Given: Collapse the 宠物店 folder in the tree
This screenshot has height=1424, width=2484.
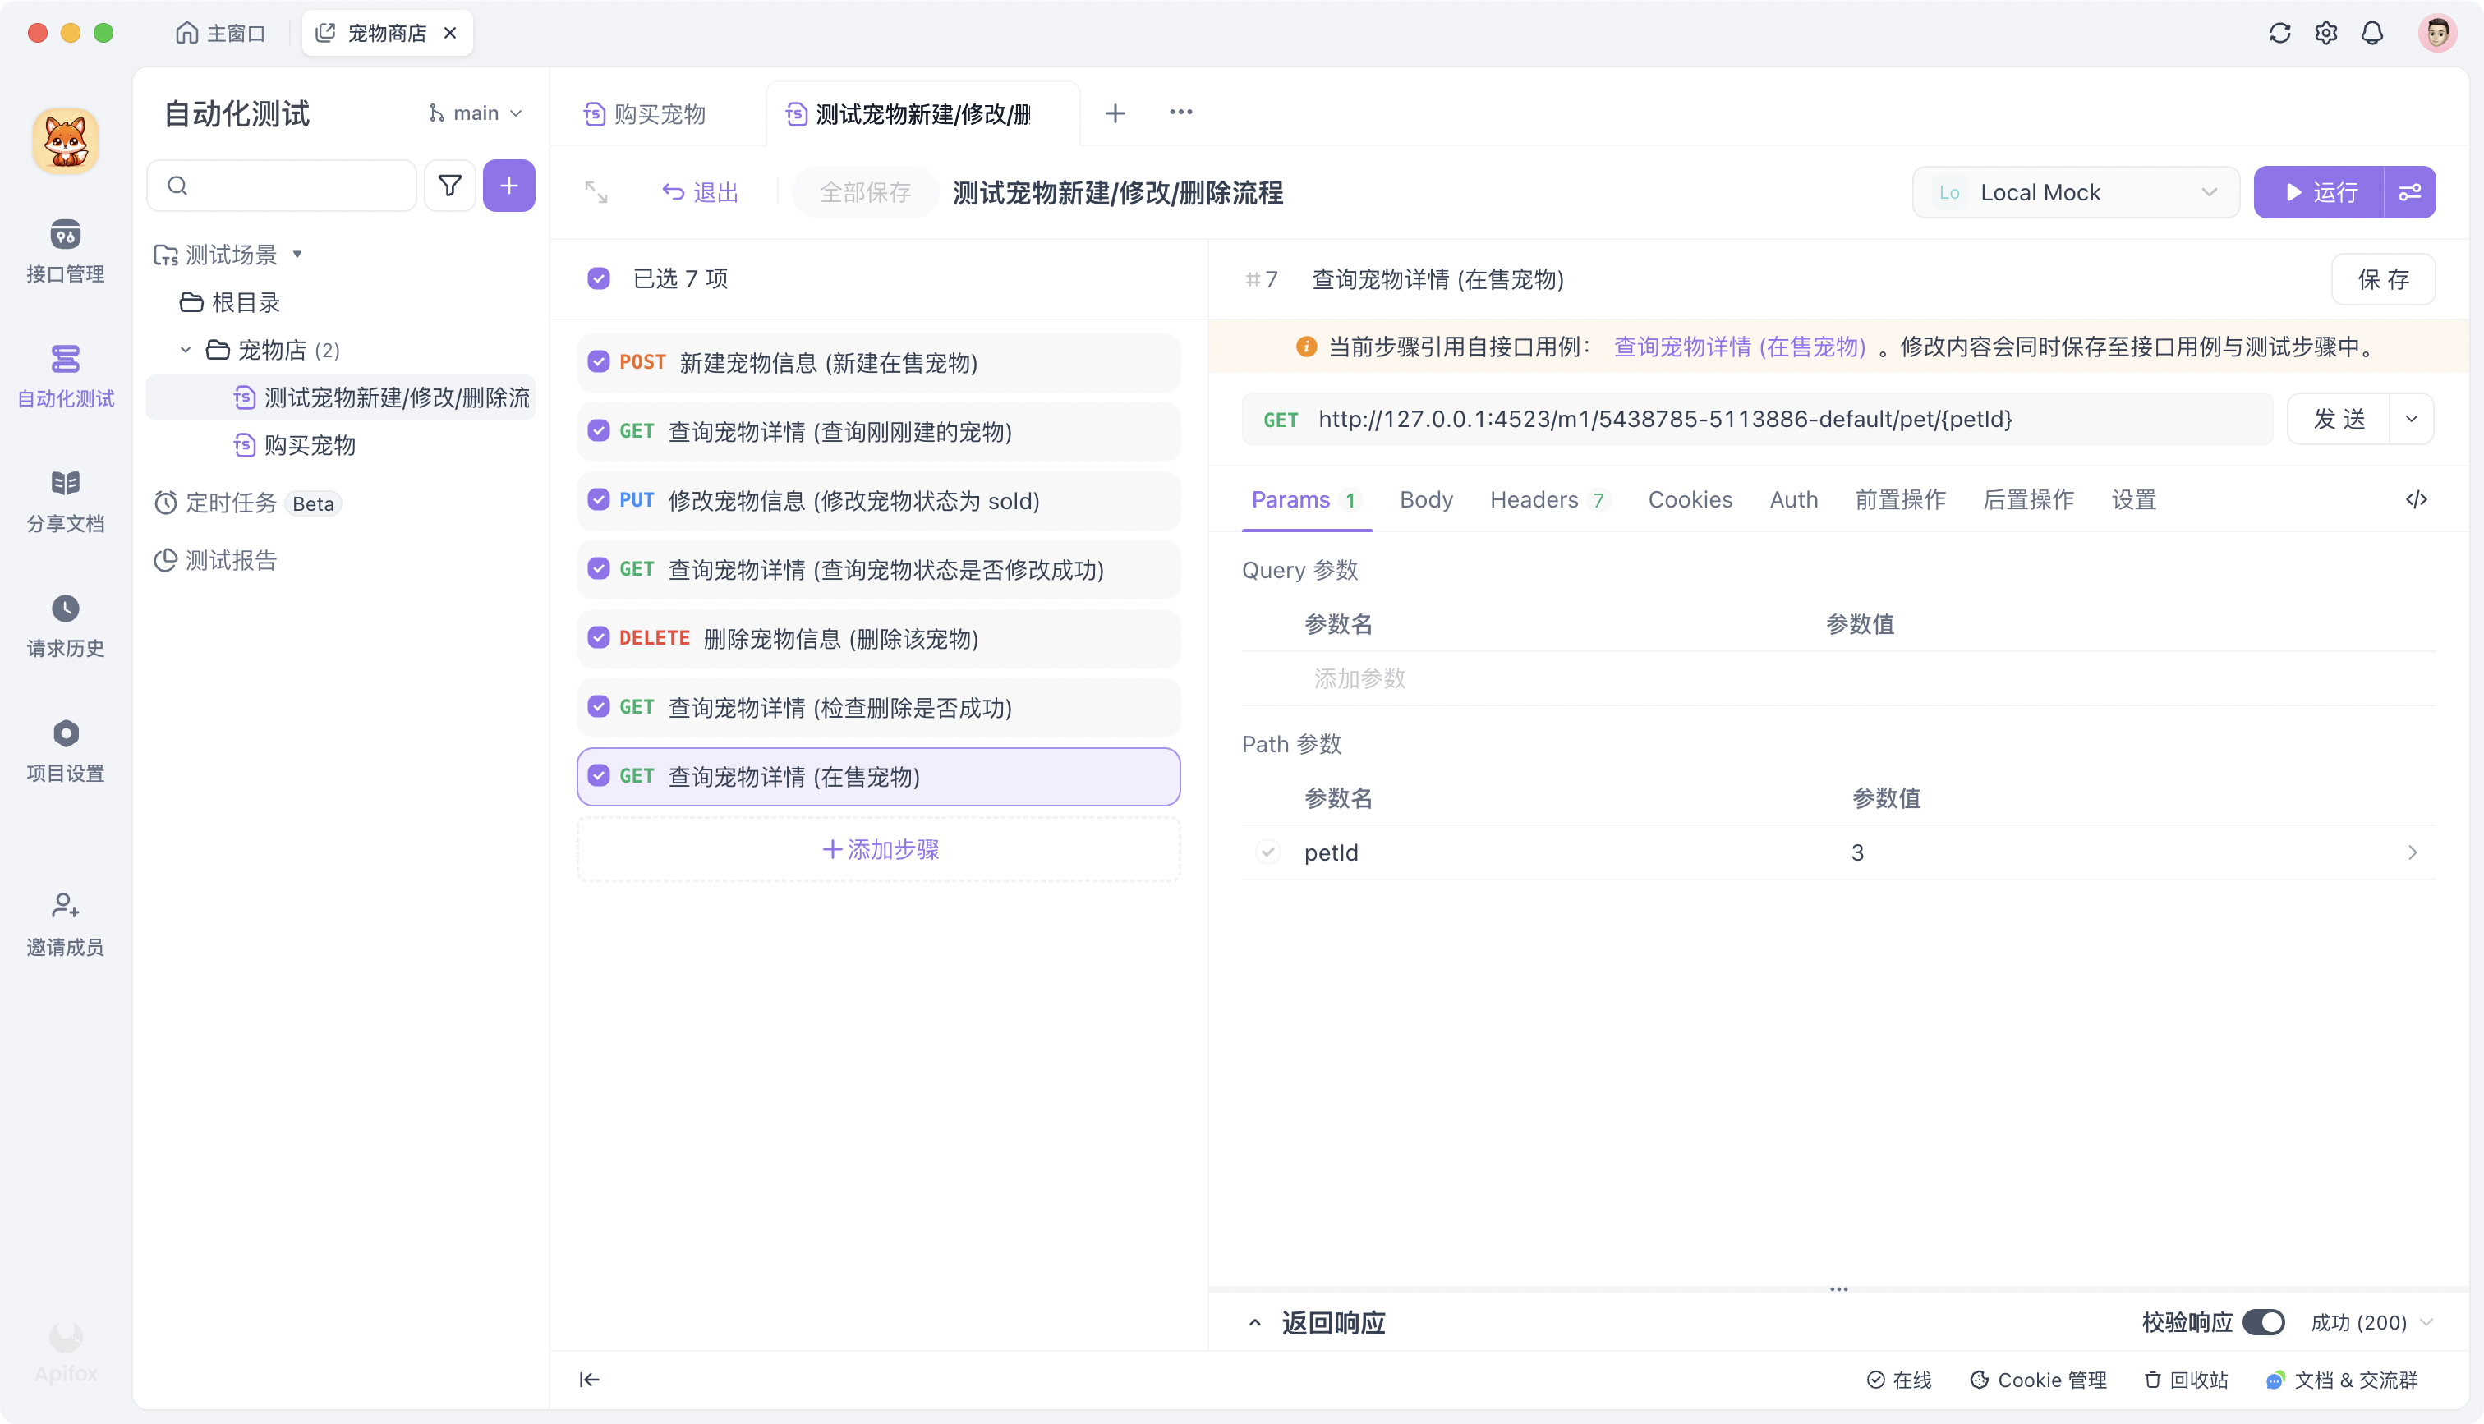Looking at the screenshot, I should tap(186, 349).
